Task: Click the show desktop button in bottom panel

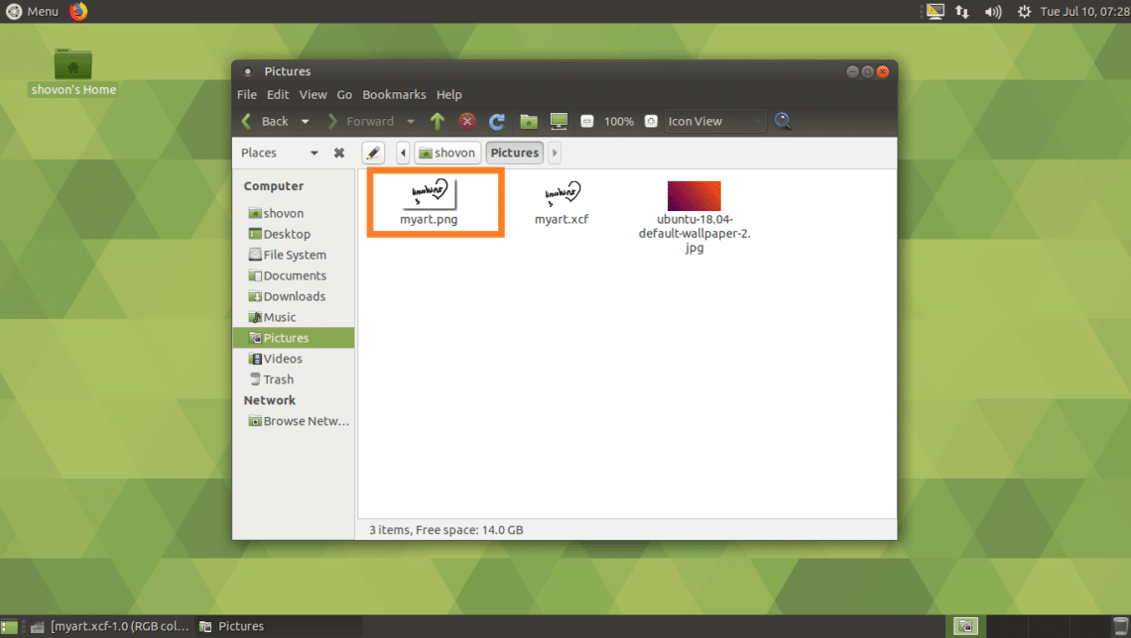Action: click(9, 626)
